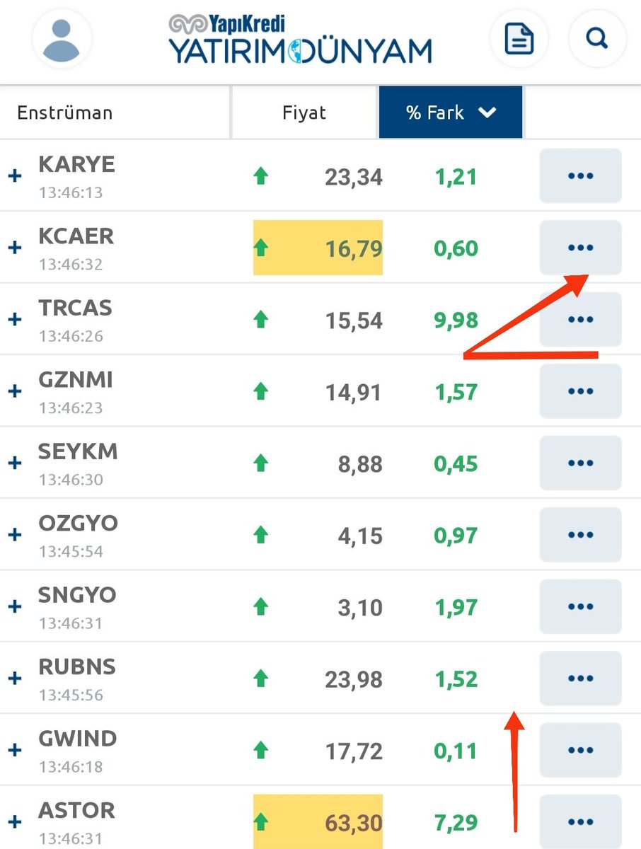Expand GWIND row with plus icon
The image size is (641, 849).
click(x=15, y=751)
